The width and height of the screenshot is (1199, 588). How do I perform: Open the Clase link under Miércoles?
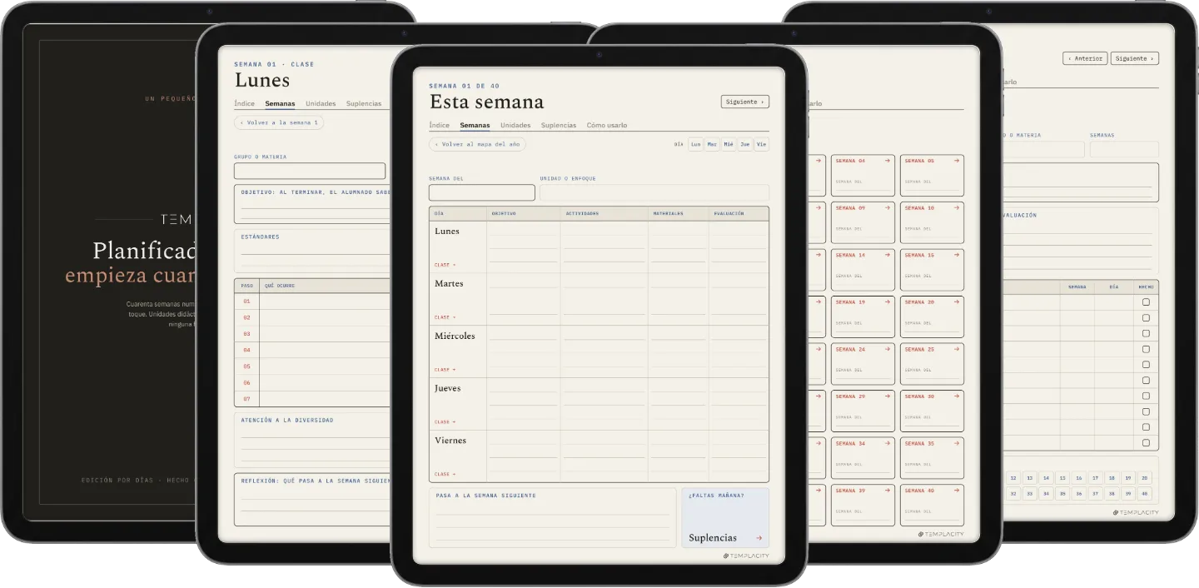pyautogui.click(x=445, y=370)
